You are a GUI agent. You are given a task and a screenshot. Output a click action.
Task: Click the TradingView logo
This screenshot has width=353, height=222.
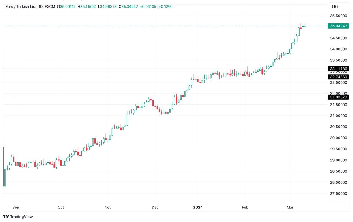coord(18,217)
